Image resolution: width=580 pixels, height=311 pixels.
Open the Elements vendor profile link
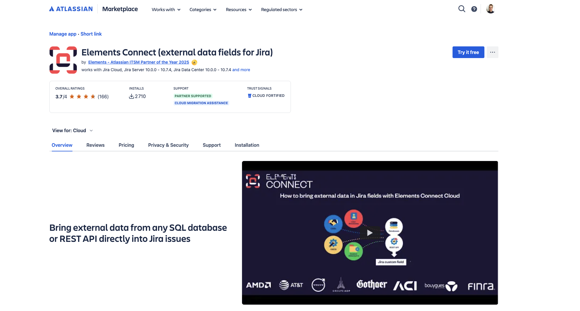click(x=139, y=62)
